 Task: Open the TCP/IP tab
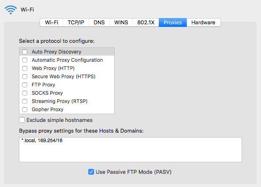76,22
